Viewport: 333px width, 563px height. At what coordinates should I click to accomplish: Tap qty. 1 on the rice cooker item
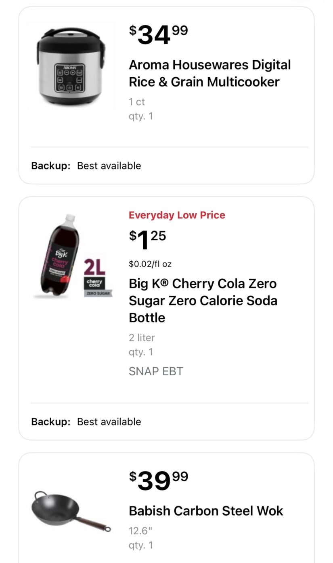point(141,116)
